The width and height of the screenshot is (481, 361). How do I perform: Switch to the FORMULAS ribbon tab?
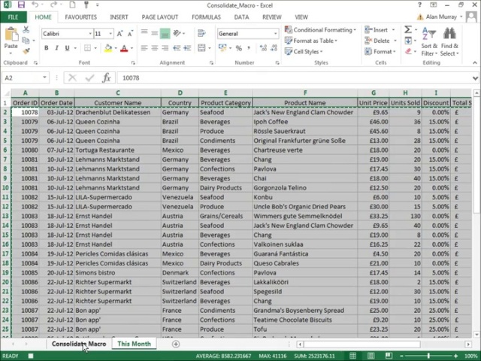point(206,17)
